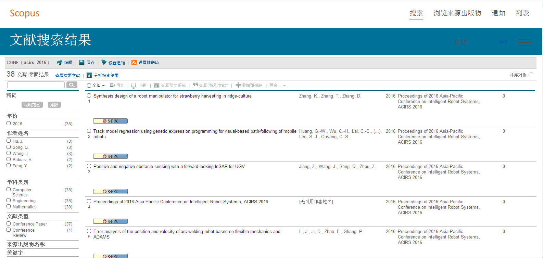Click SFX button under InSAR obstacle sensing result
This screenshot has height=258, width=543.
[111, 191]
